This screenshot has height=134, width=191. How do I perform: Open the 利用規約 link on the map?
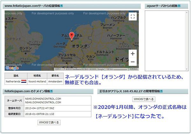click(x=133, y=69)
